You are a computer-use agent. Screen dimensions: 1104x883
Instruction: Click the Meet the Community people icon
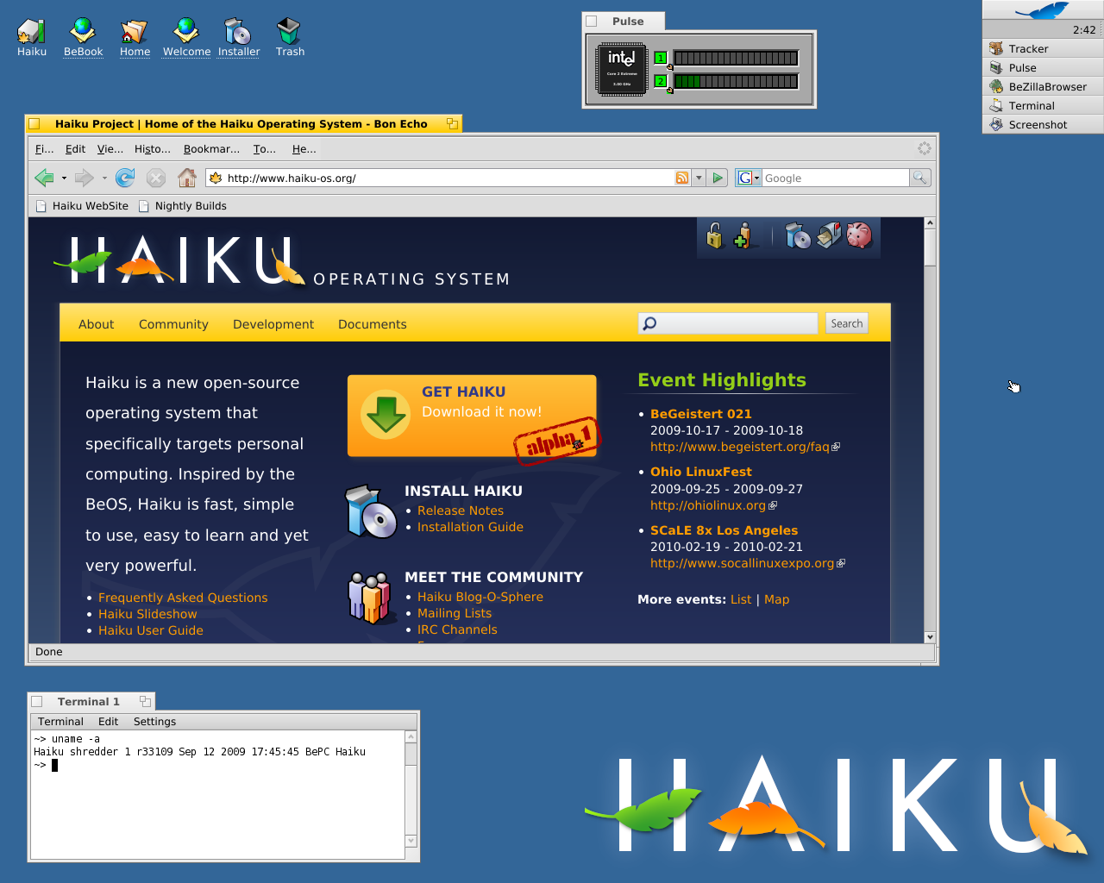click(369, 597)
